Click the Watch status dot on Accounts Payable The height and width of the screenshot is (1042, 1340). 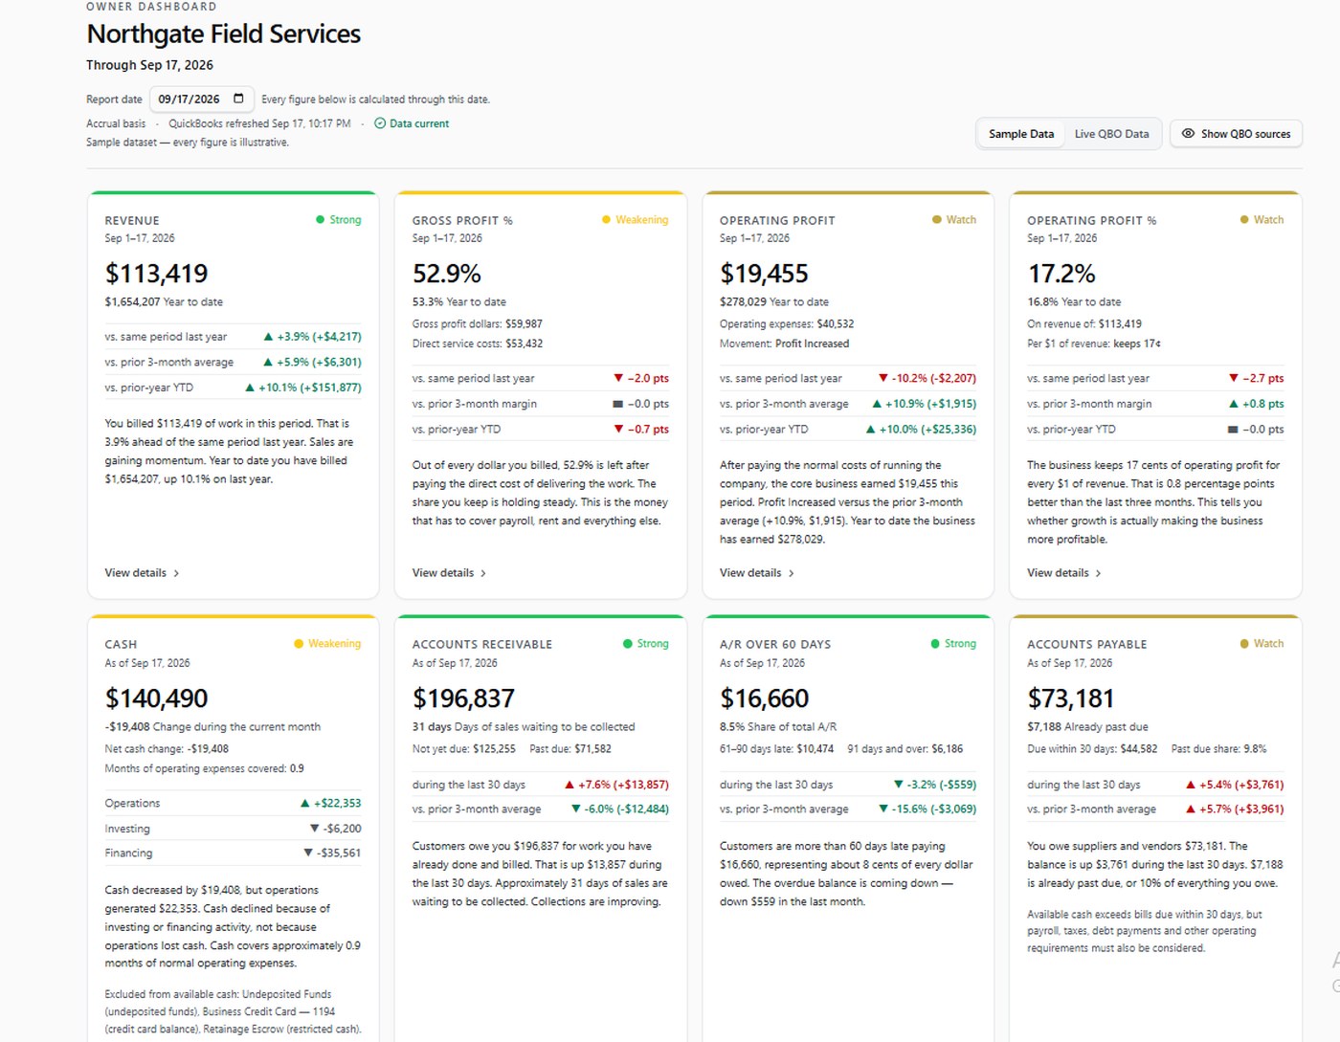tap(1244, 644)
